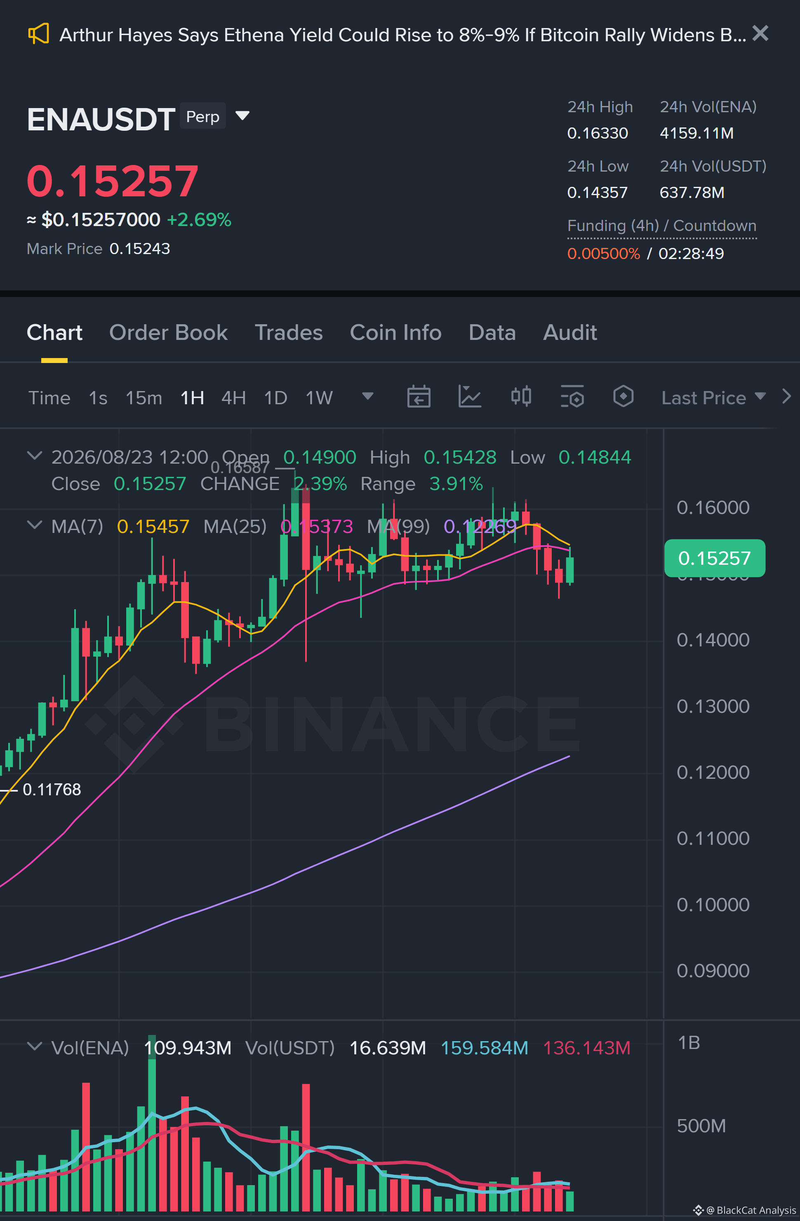This screenshot has width=800, height=1221.
Task: Open the Audit tab
Action: point(570,332)
